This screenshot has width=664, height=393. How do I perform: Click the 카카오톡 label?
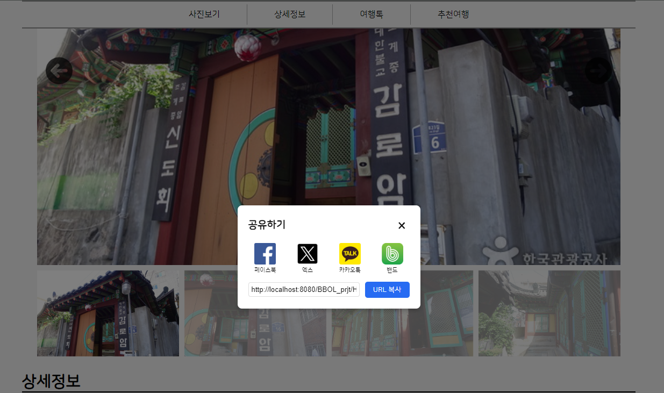pos(350,270)
